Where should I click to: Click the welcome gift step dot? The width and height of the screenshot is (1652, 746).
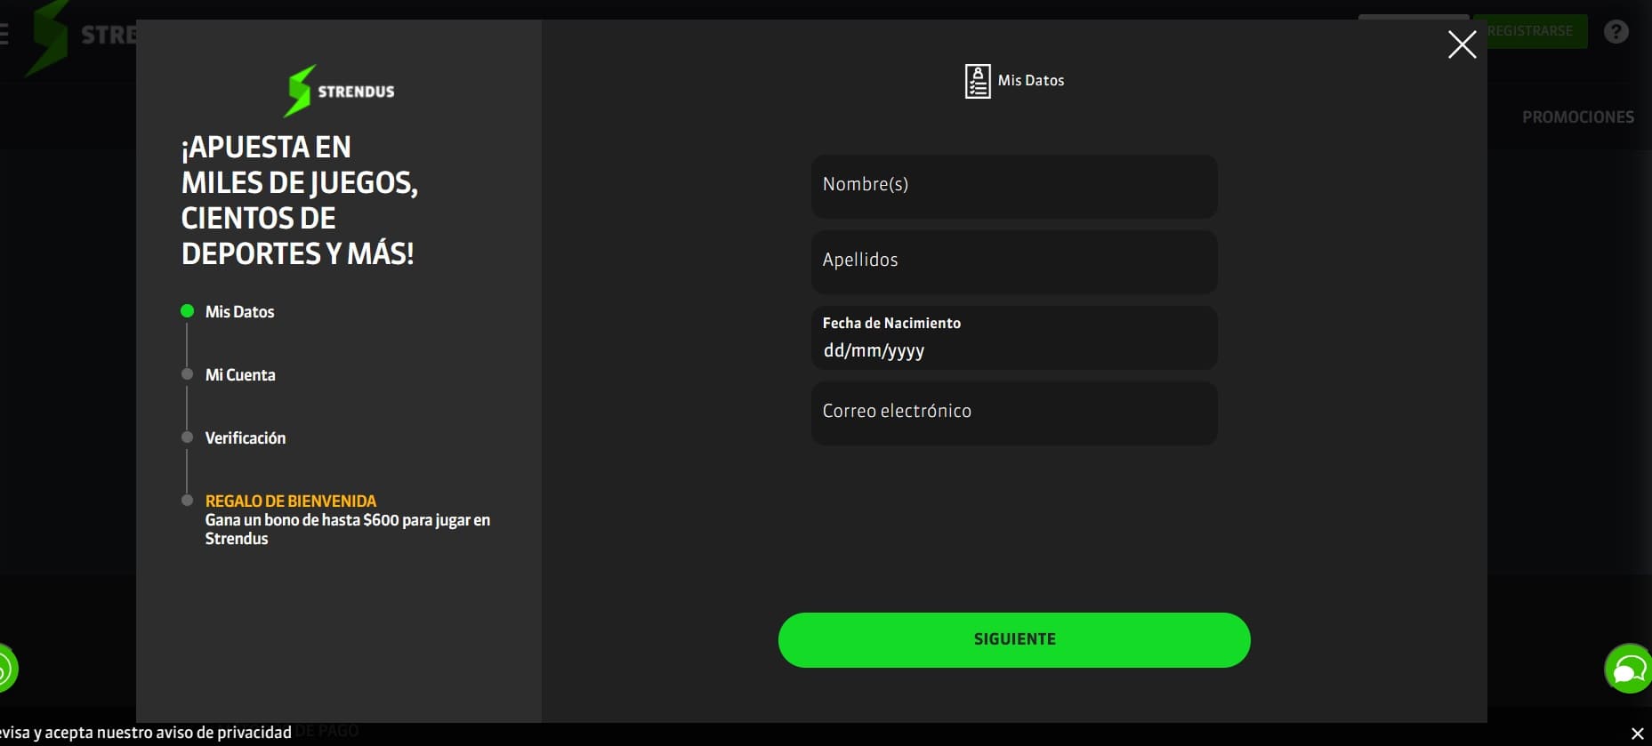pos(187,501)
